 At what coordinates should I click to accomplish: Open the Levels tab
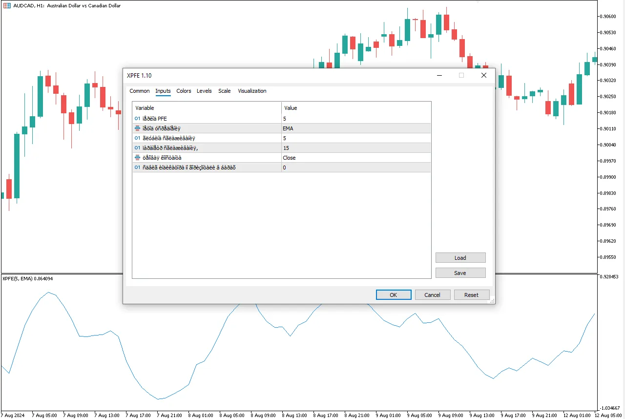point(204,91)
